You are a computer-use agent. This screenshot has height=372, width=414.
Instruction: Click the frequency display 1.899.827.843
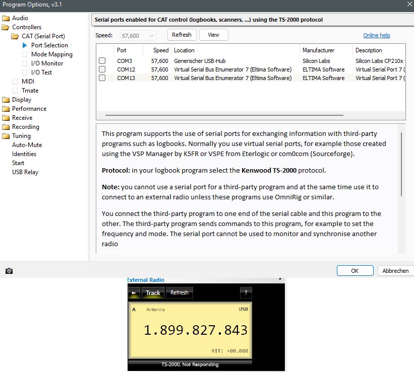tap(196, 330)
